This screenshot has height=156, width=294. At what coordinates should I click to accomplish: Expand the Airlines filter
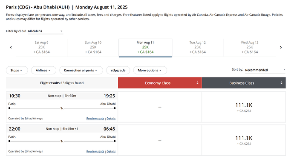(43, 70)
